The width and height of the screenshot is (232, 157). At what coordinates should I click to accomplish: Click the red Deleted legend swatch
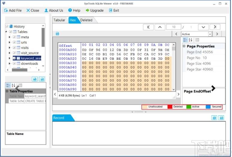pyautogui.click(x=170, y=107)
